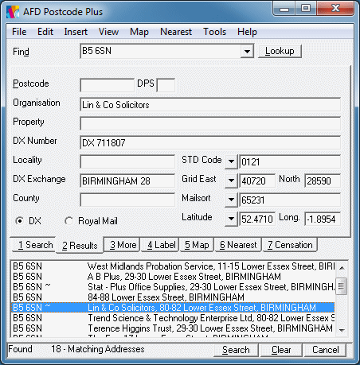Click the results list scroll up arrow
The height and width of the screenshot is (365, 360).
342,268
